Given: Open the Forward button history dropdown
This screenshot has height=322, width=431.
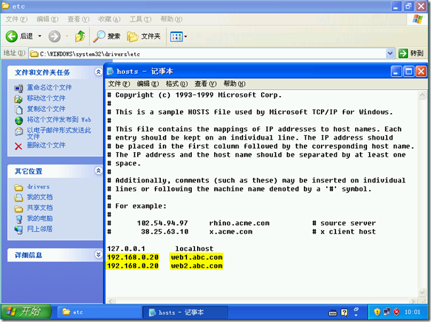Looking at the screenshot, I should pyautogui.click(x=67, y=36).
